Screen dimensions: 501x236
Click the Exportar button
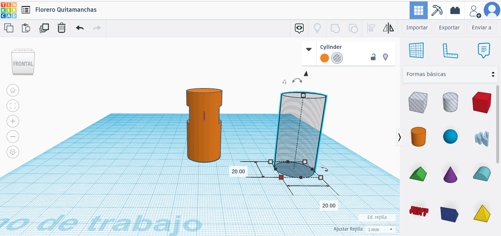(x=449, y=28)
